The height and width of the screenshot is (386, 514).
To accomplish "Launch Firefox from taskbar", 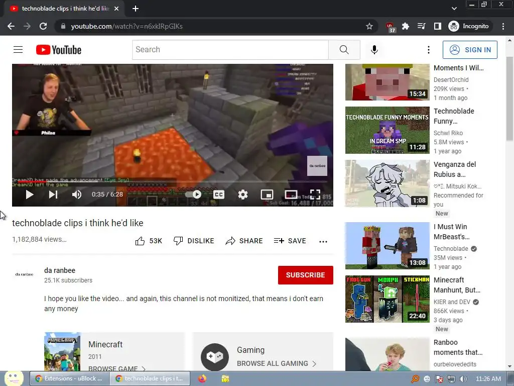I will click(202, 379).
